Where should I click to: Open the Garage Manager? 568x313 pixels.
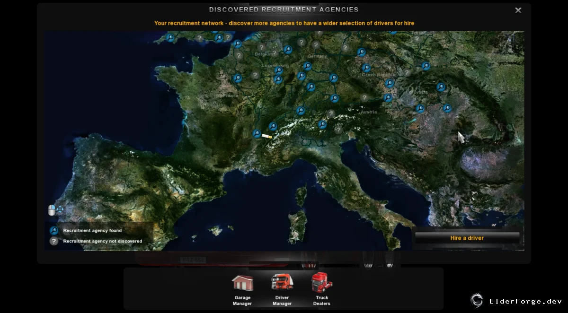tap(242, 290)
